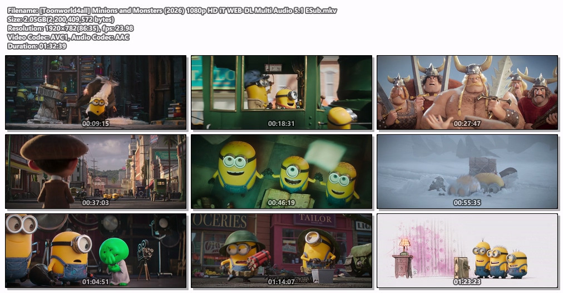Click the 00:37:03 timestamp label

[x=96, y=203]
